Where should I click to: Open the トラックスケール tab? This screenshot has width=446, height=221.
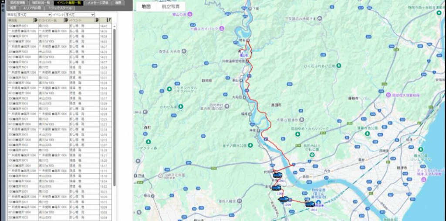pos(60,8)
